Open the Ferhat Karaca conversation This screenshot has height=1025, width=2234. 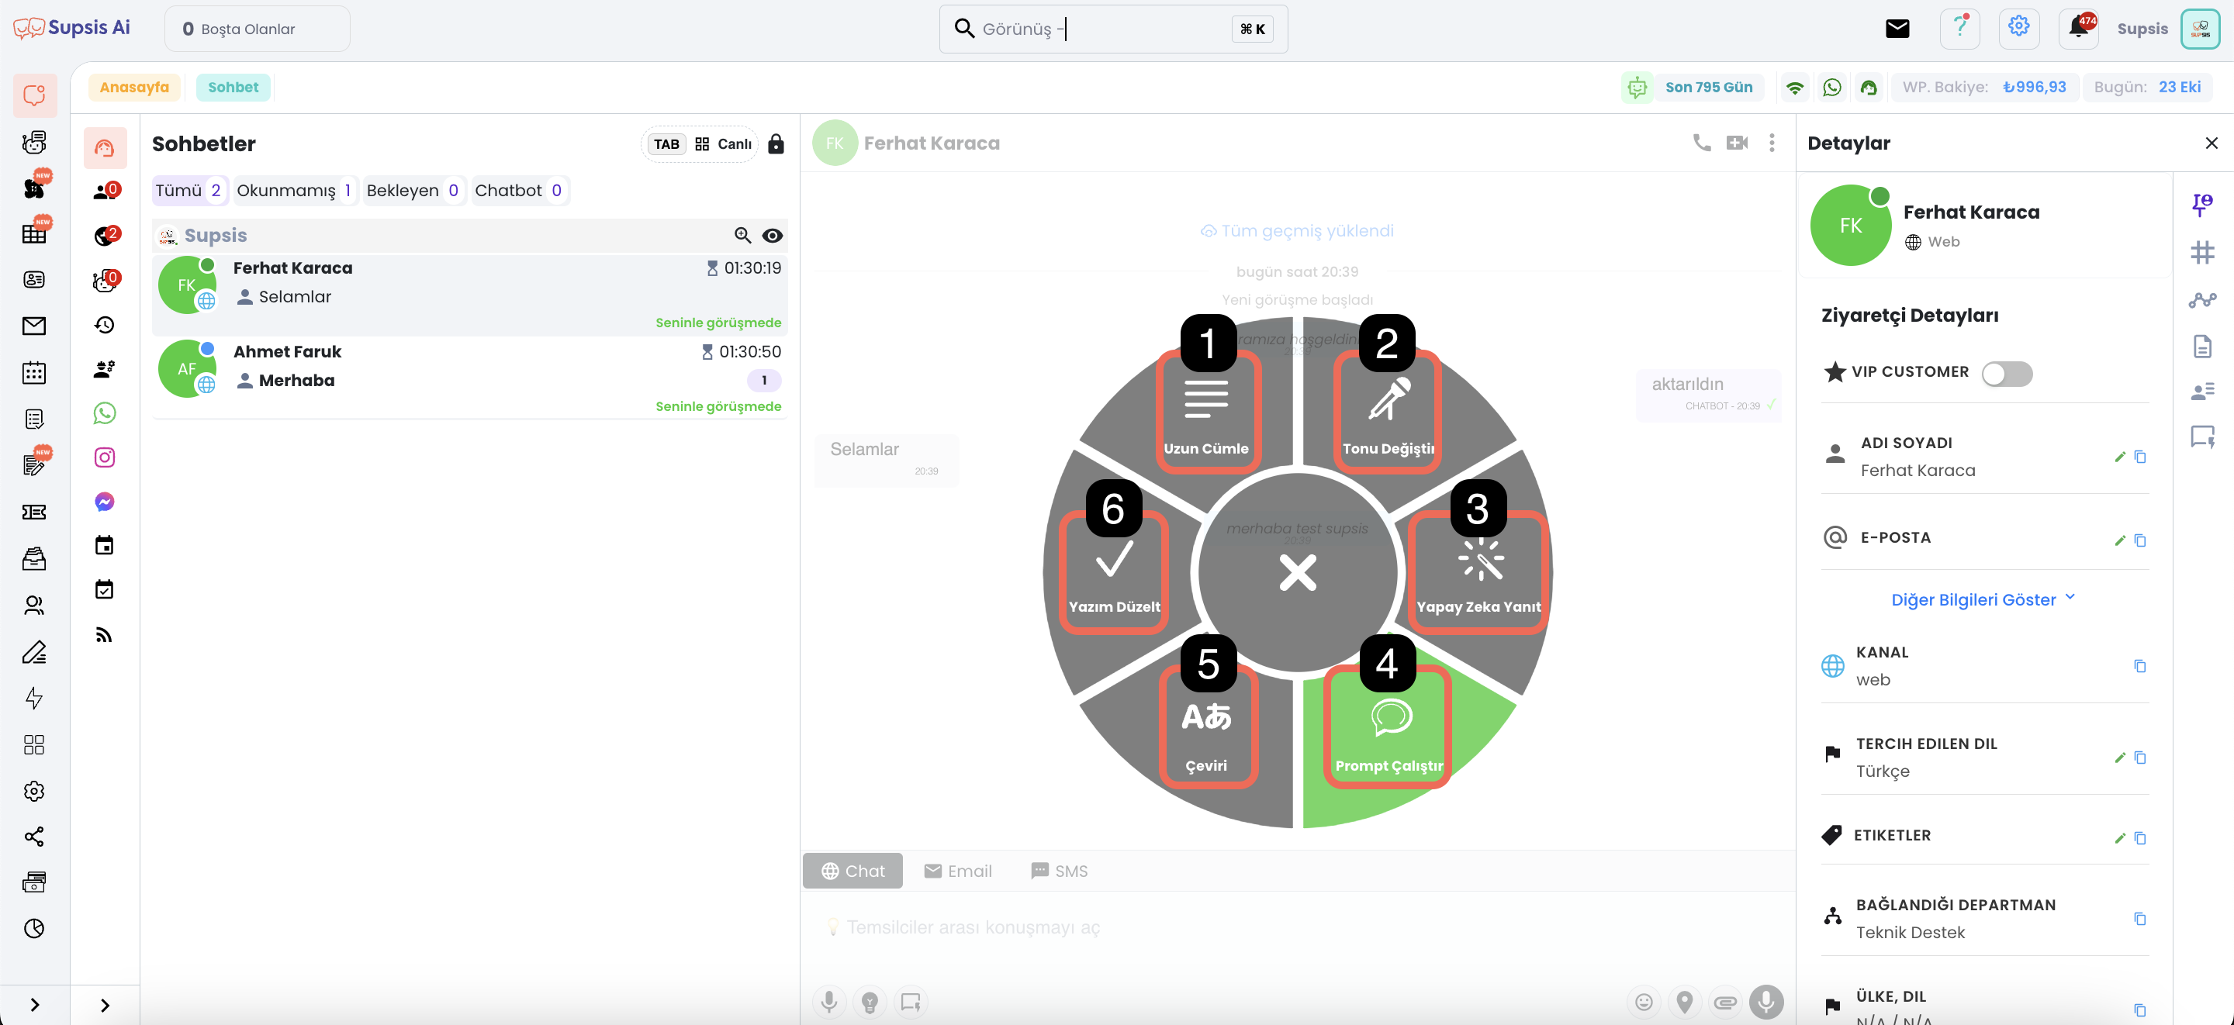[469, 295]
